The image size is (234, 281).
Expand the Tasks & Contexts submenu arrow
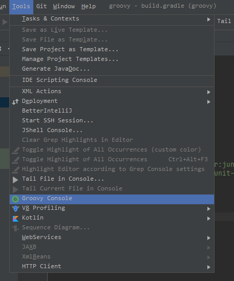tap(208, 19)
